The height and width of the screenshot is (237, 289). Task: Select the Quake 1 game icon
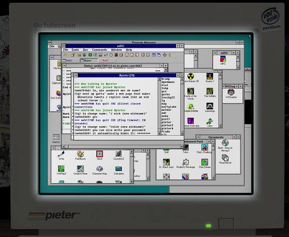tap(210, 78)
